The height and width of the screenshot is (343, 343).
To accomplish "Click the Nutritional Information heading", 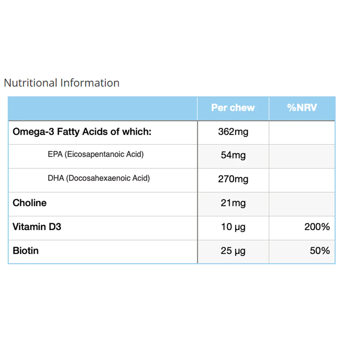I will [x=62, y=83].
